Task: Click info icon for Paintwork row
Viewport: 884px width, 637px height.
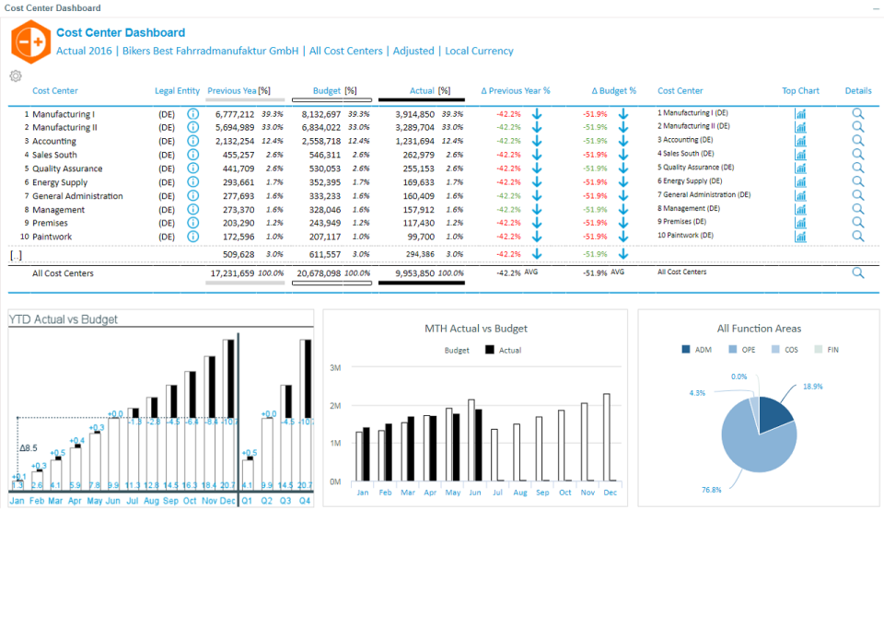Action: point(192,237)
